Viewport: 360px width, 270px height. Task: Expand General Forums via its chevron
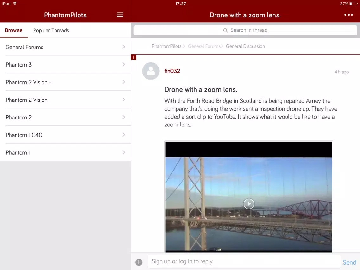click(124, 47)
